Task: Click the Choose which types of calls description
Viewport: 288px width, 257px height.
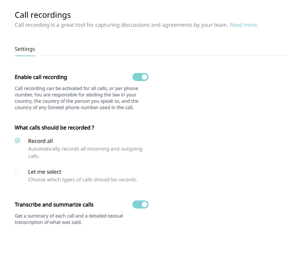Action: 82,180
